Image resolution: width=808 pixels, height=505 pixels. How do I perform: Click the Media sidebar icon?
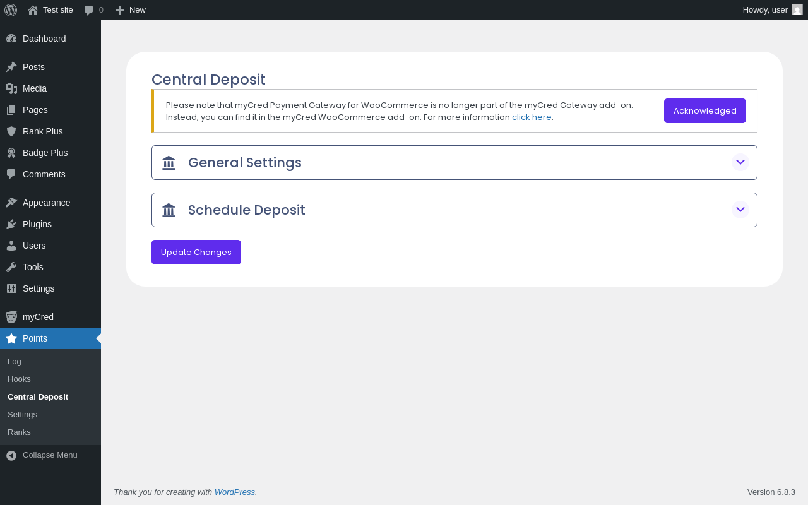pyautogui.click(x=11, y=88)
